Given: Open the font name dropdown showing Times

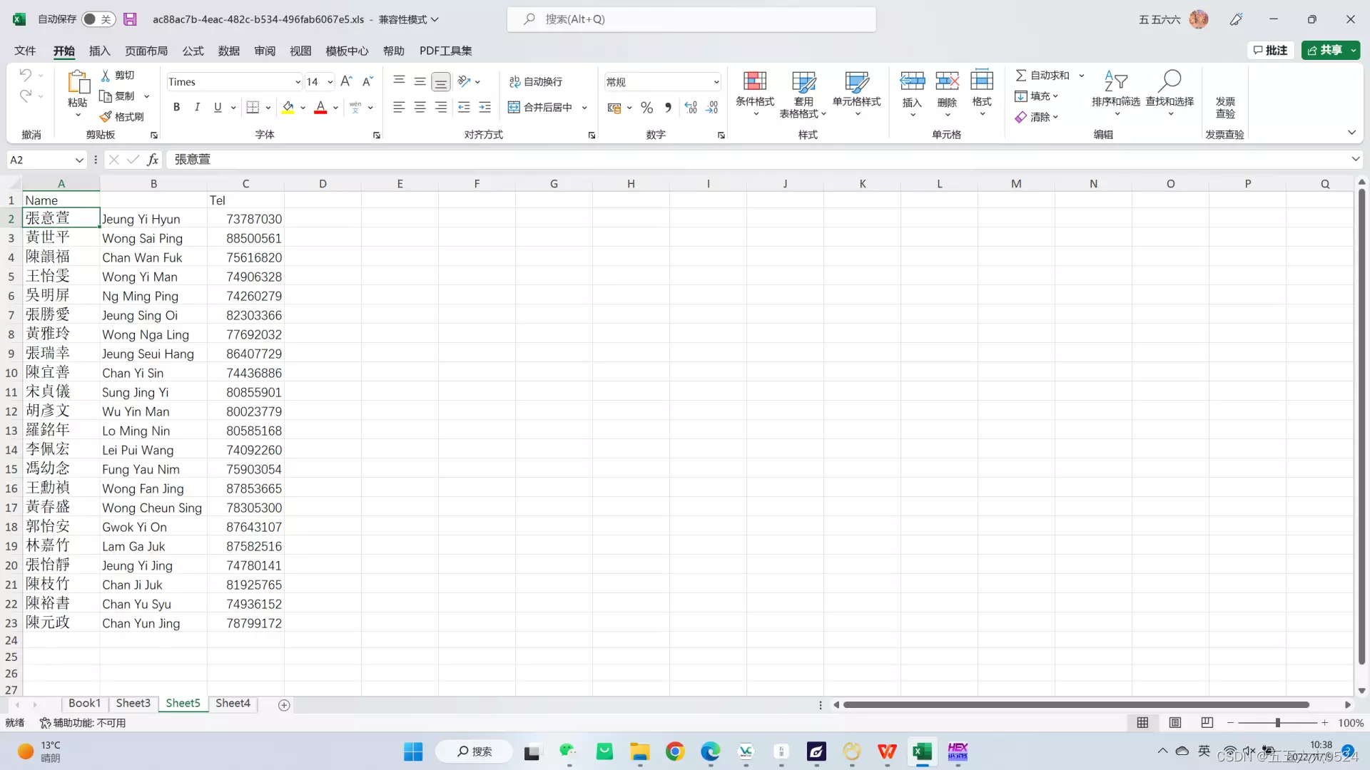Looking at the screenshot, I should [298, 82].
